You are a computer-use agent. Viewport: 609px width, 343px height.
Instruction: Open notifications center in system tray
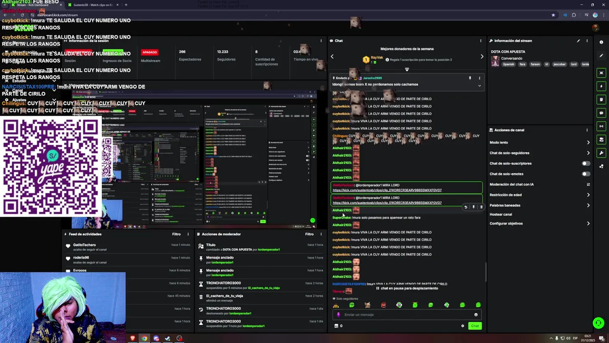tap(601, 339)
